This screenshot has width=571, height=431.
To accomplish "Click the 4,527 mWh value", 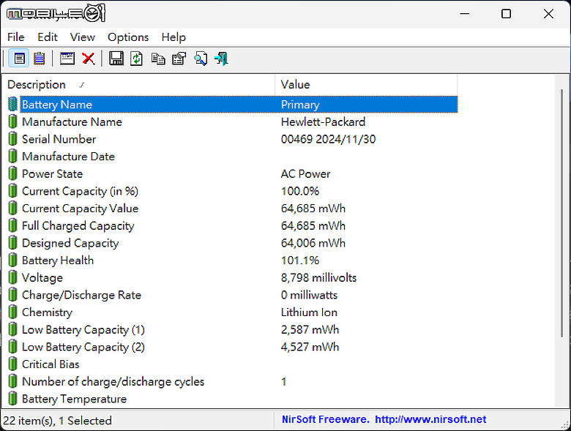I will 310,347.
